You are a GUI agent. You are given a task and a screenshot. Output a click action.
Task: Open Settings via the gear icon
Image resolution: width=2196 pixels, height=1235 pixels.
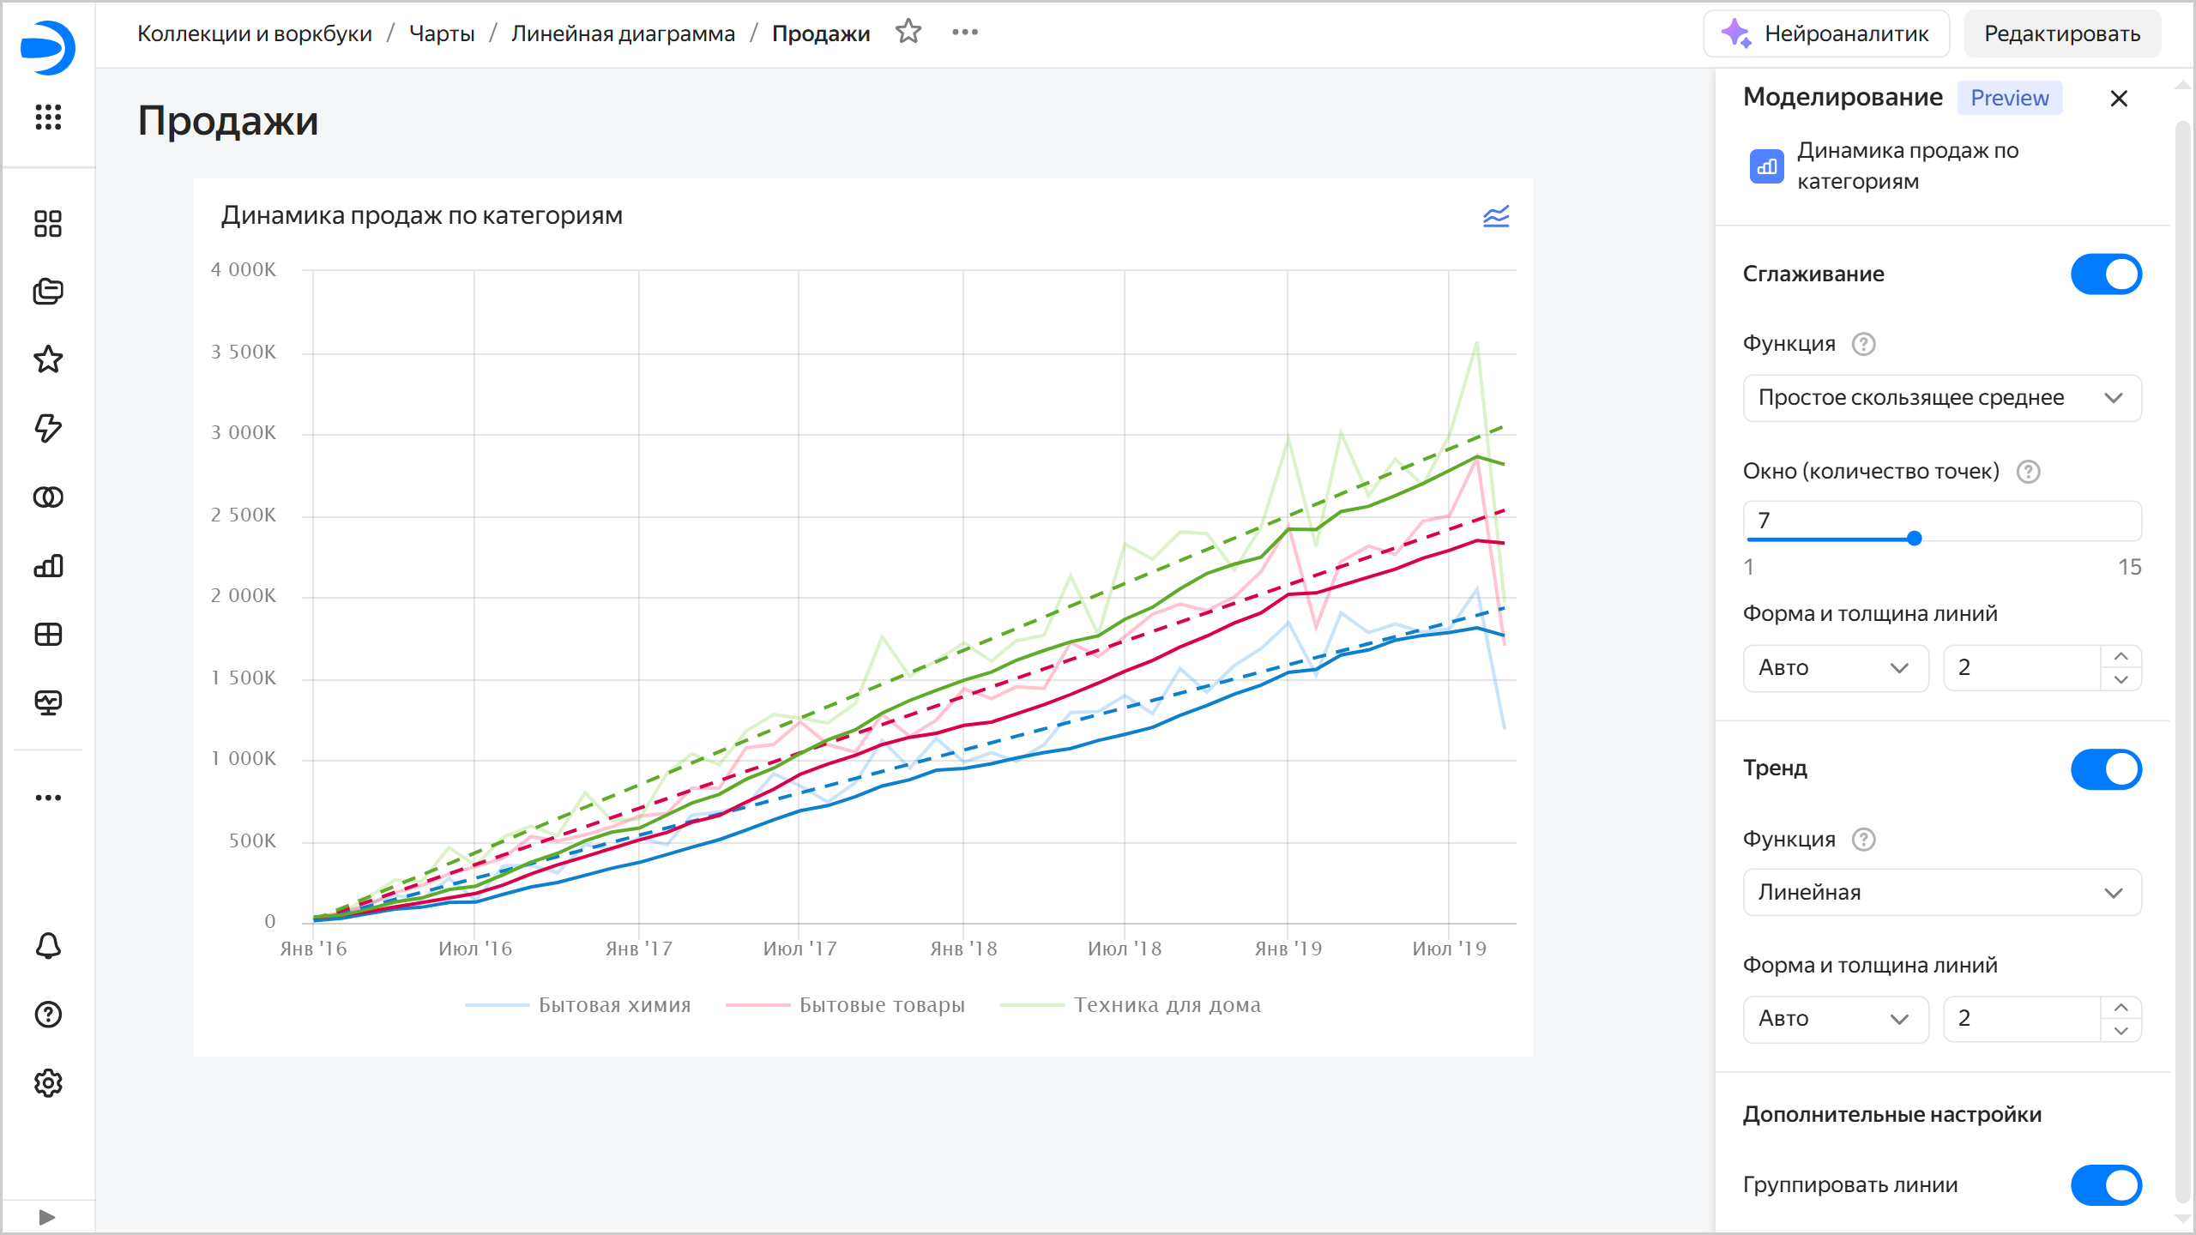pos(48,1083)
